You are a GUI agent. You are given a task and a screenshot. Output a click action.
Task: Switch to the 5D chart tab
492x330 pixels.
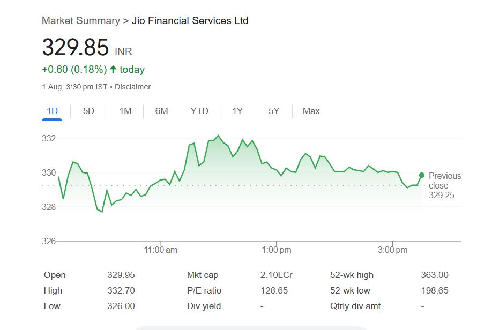[x=88, y=111]
